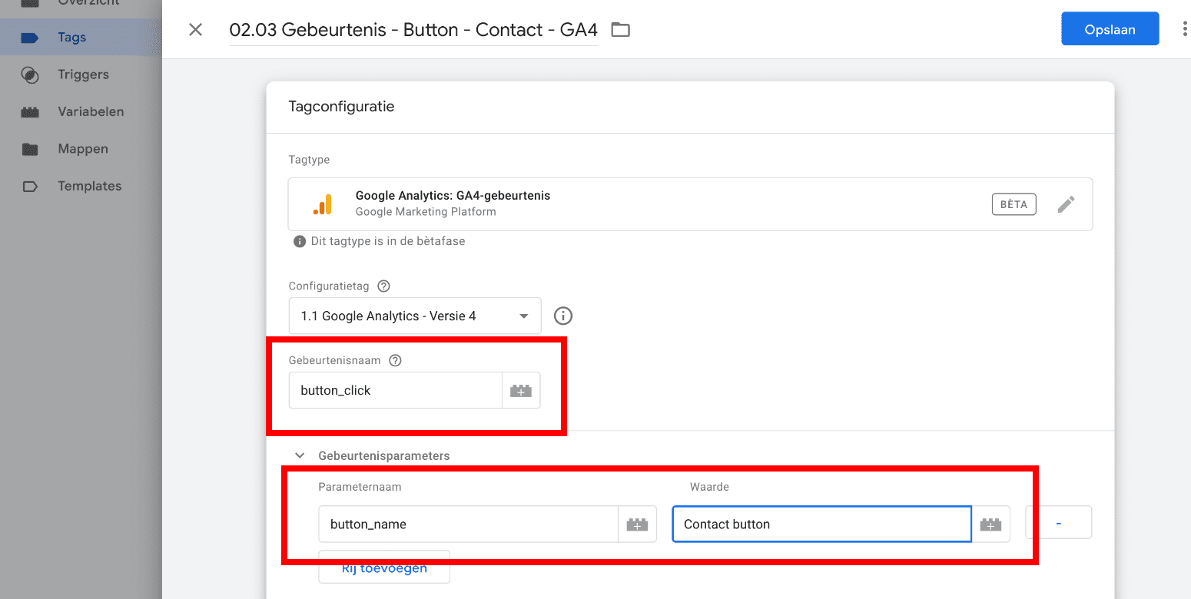Collapse the Gebeurtenisparameters section

click(300, 455)
